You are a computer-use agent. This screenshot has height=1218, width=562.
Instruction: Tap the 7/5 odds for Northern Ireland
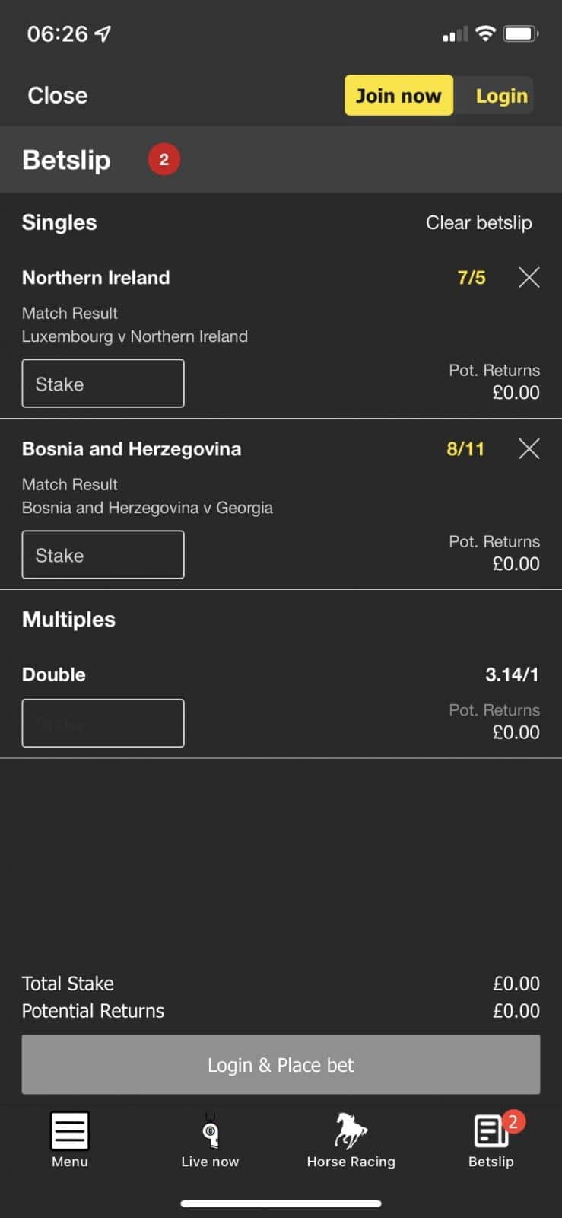472,277
